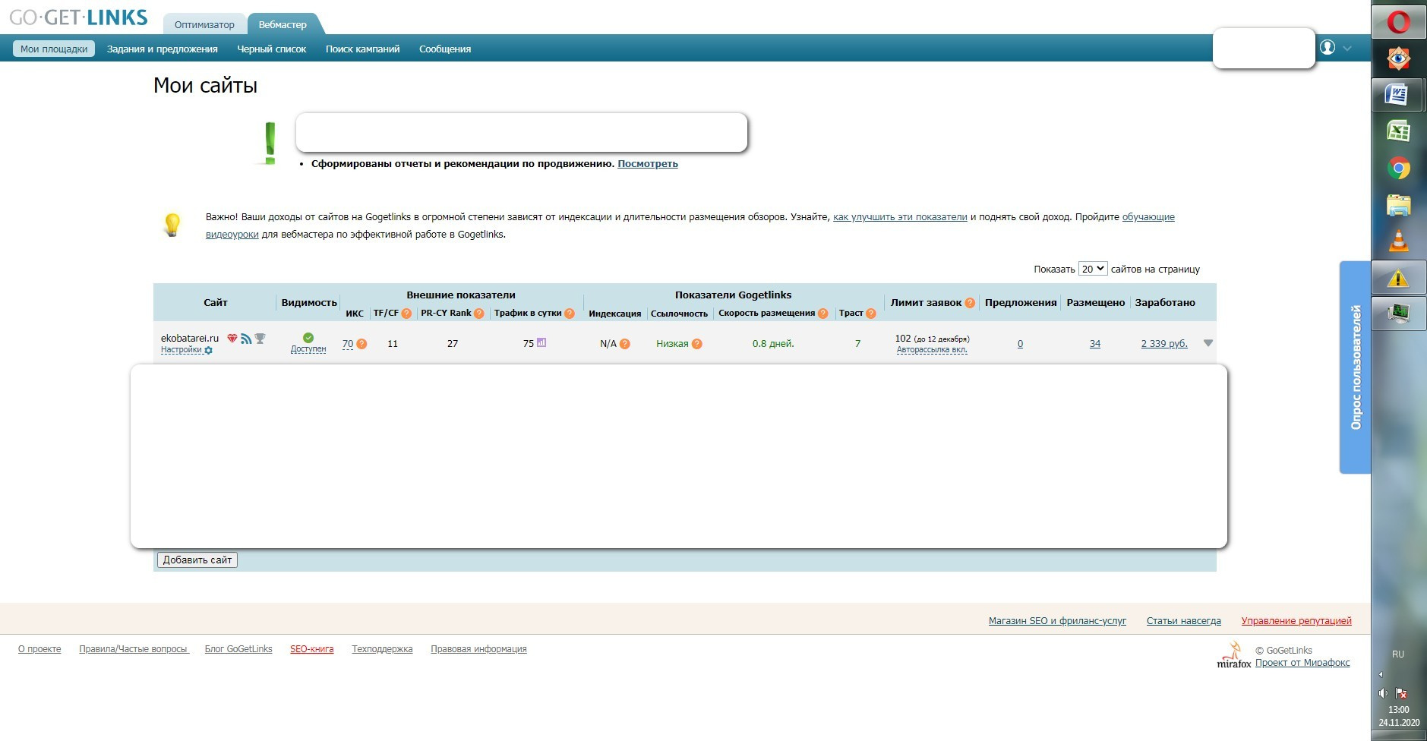Open the Трафик в сутки help icon
The height and width of the screenshot is (741, 1427).
tap(570, 314)
